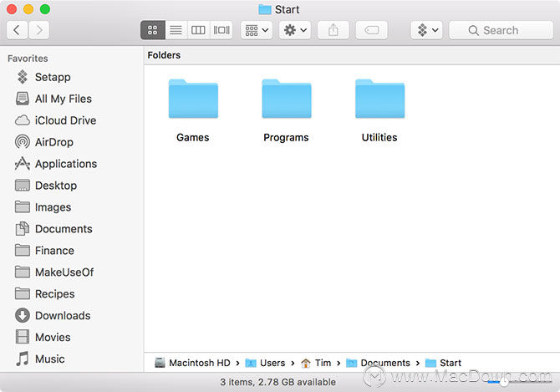560x392 pixels.
Task: Minimize the Finder window
Action: tap(28, 9)
